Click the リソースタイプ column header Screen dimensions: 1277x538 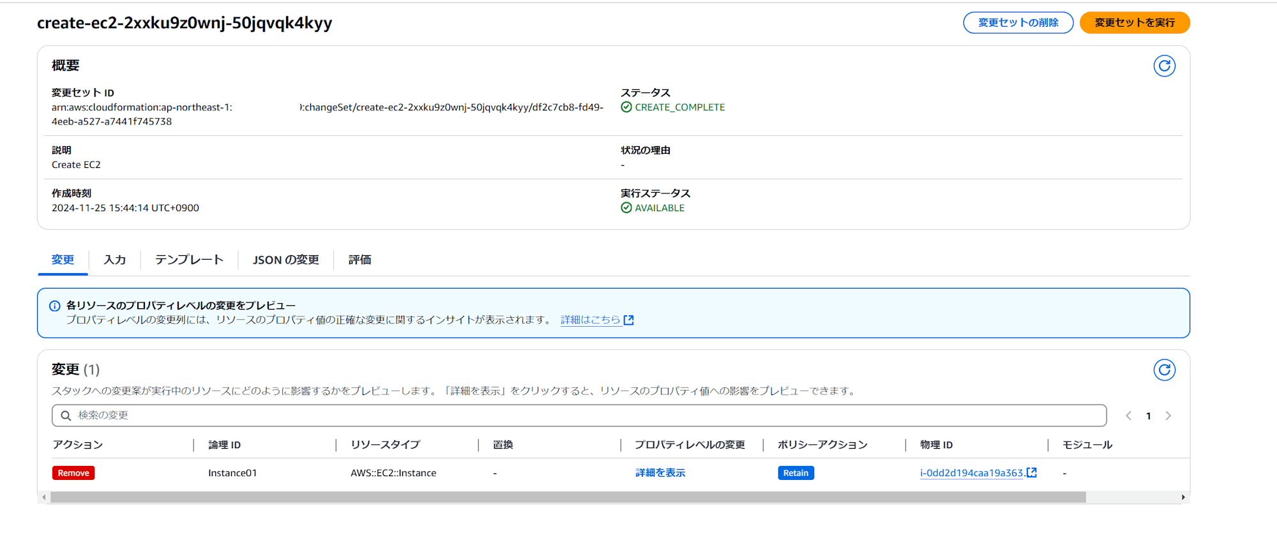[386, 445]
